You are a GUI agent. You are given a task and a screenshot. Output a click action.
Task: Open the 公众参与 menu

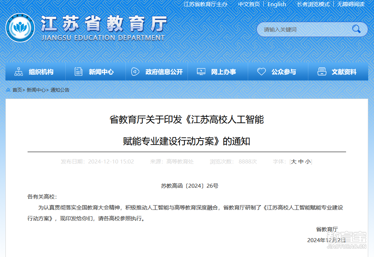pos(278,71)
